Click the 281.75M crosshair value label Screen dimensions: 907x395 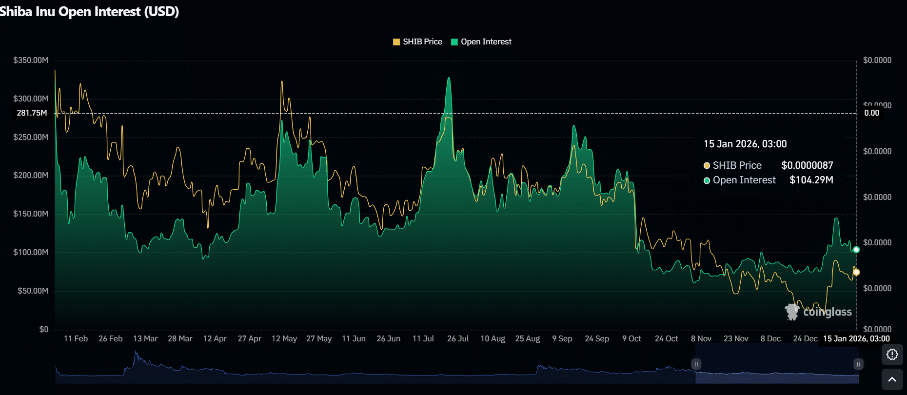[32, 113]
